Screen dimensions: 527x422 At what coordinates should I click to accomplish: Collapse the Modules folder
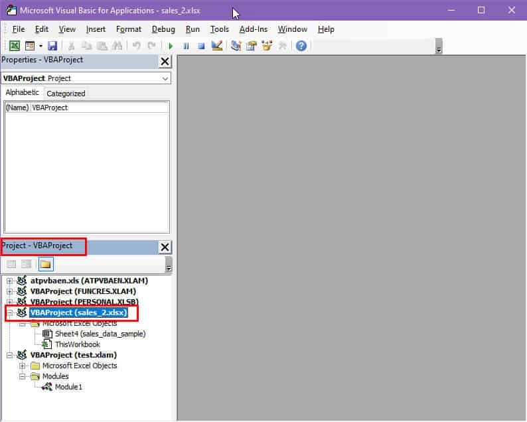tap(22, 377)
